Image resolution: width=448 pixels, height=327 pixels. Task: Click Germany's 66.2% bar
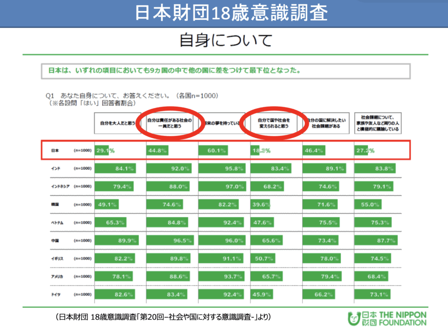(319, 295)
